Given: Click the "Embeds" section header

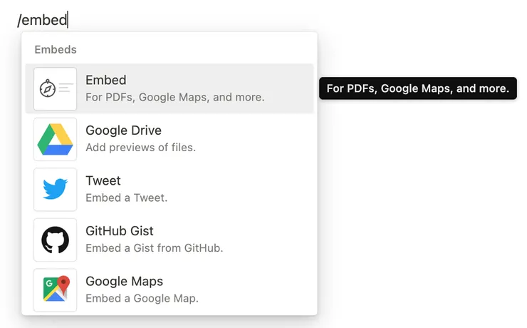Looking at the screenshot, I should point(56,50).
